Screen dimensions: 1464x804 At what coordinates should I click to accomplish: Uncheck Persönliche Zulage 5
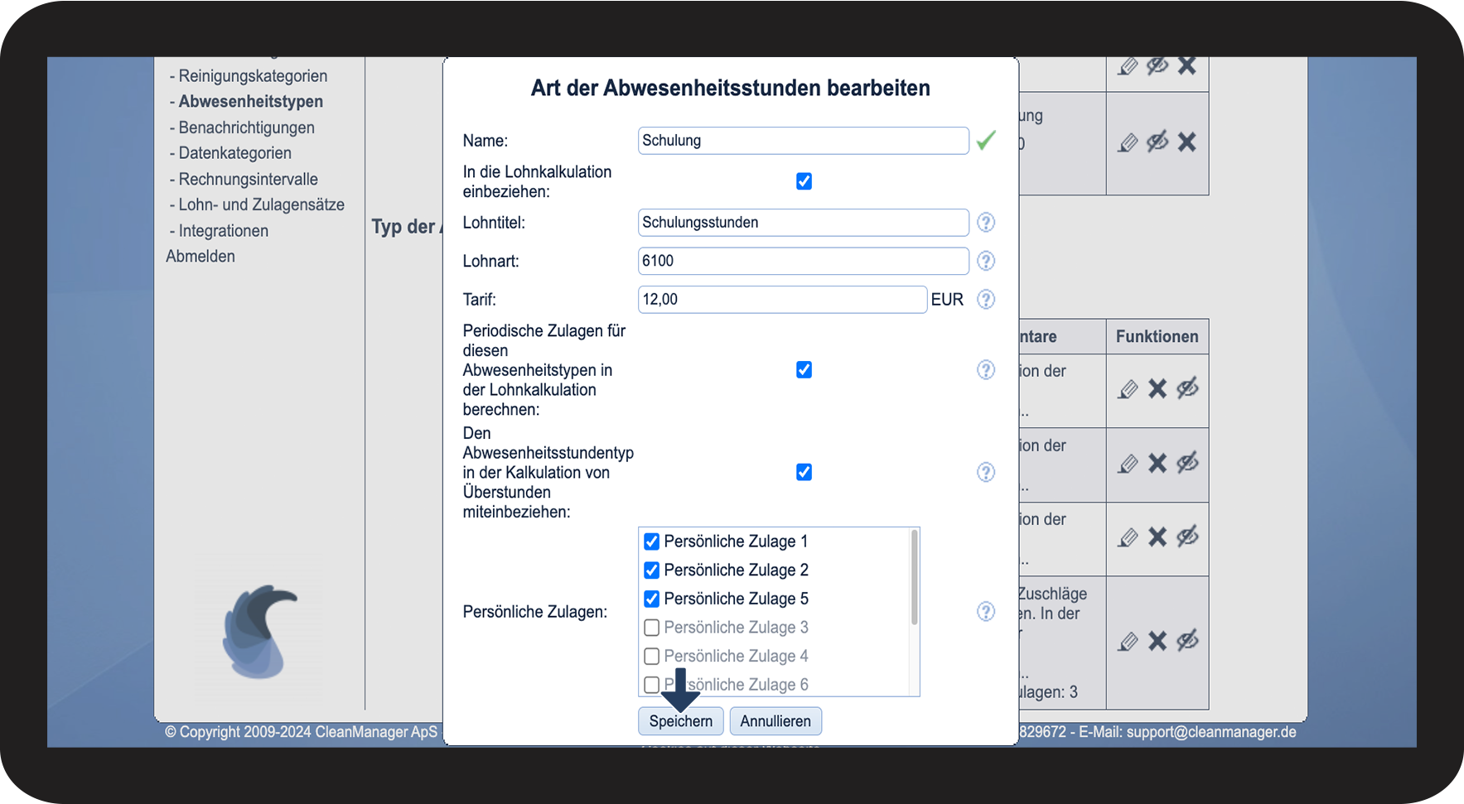point(652,599)
